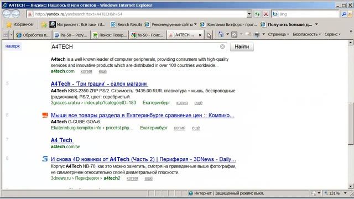The height and width of the screenshot is (199, 354).
Task: Open Матрикснет favorites bar link
Action: point(77,24)
